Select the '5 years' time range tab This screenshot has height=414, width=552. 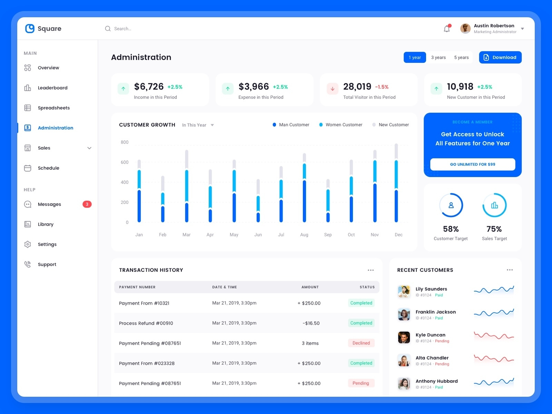click(461, 57)
